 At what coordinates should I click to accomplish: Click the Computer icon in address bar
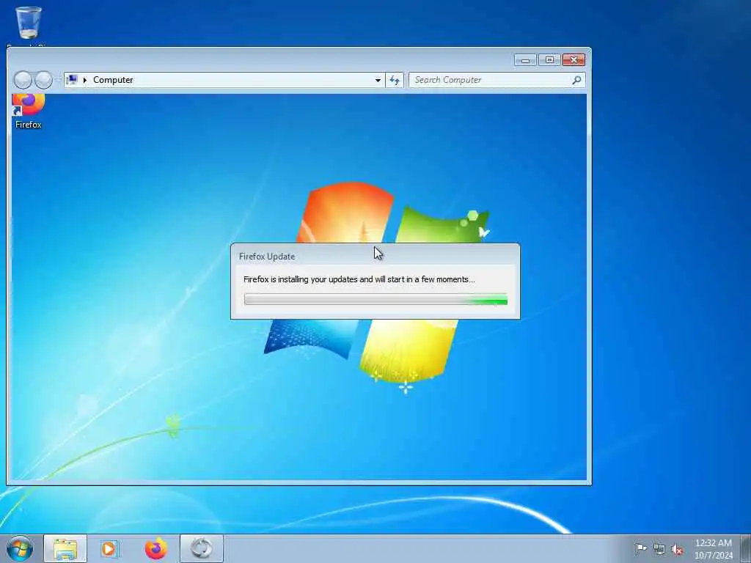(72, 80)
